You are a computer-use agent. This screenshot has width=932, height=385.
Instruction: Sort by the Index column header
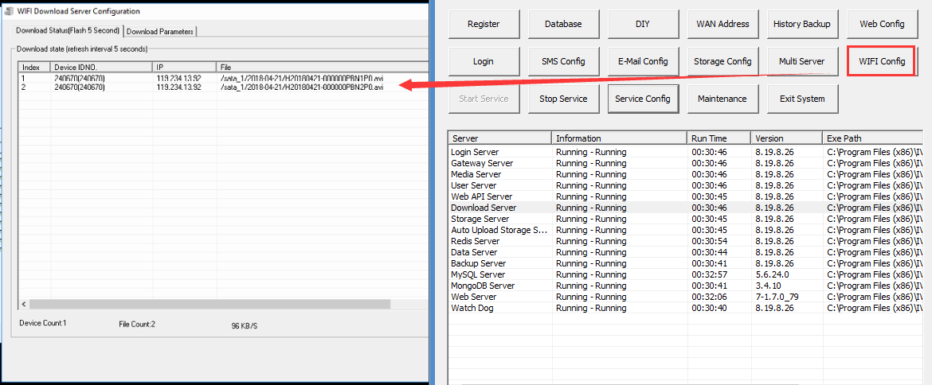34,67
